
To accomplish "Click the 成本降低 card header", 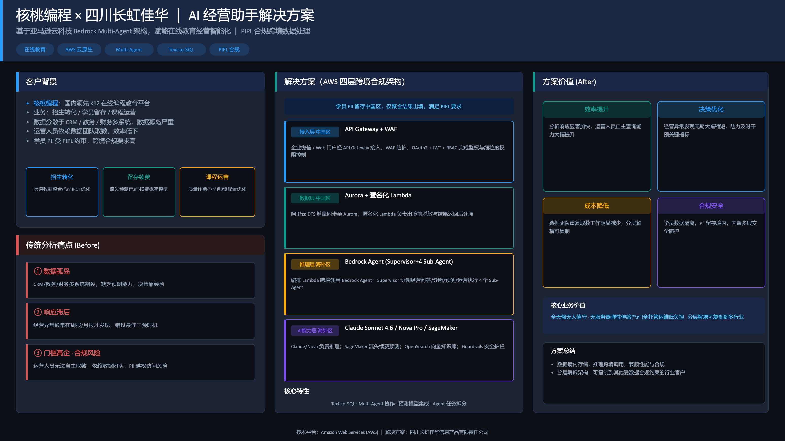I will coord(597,206).
